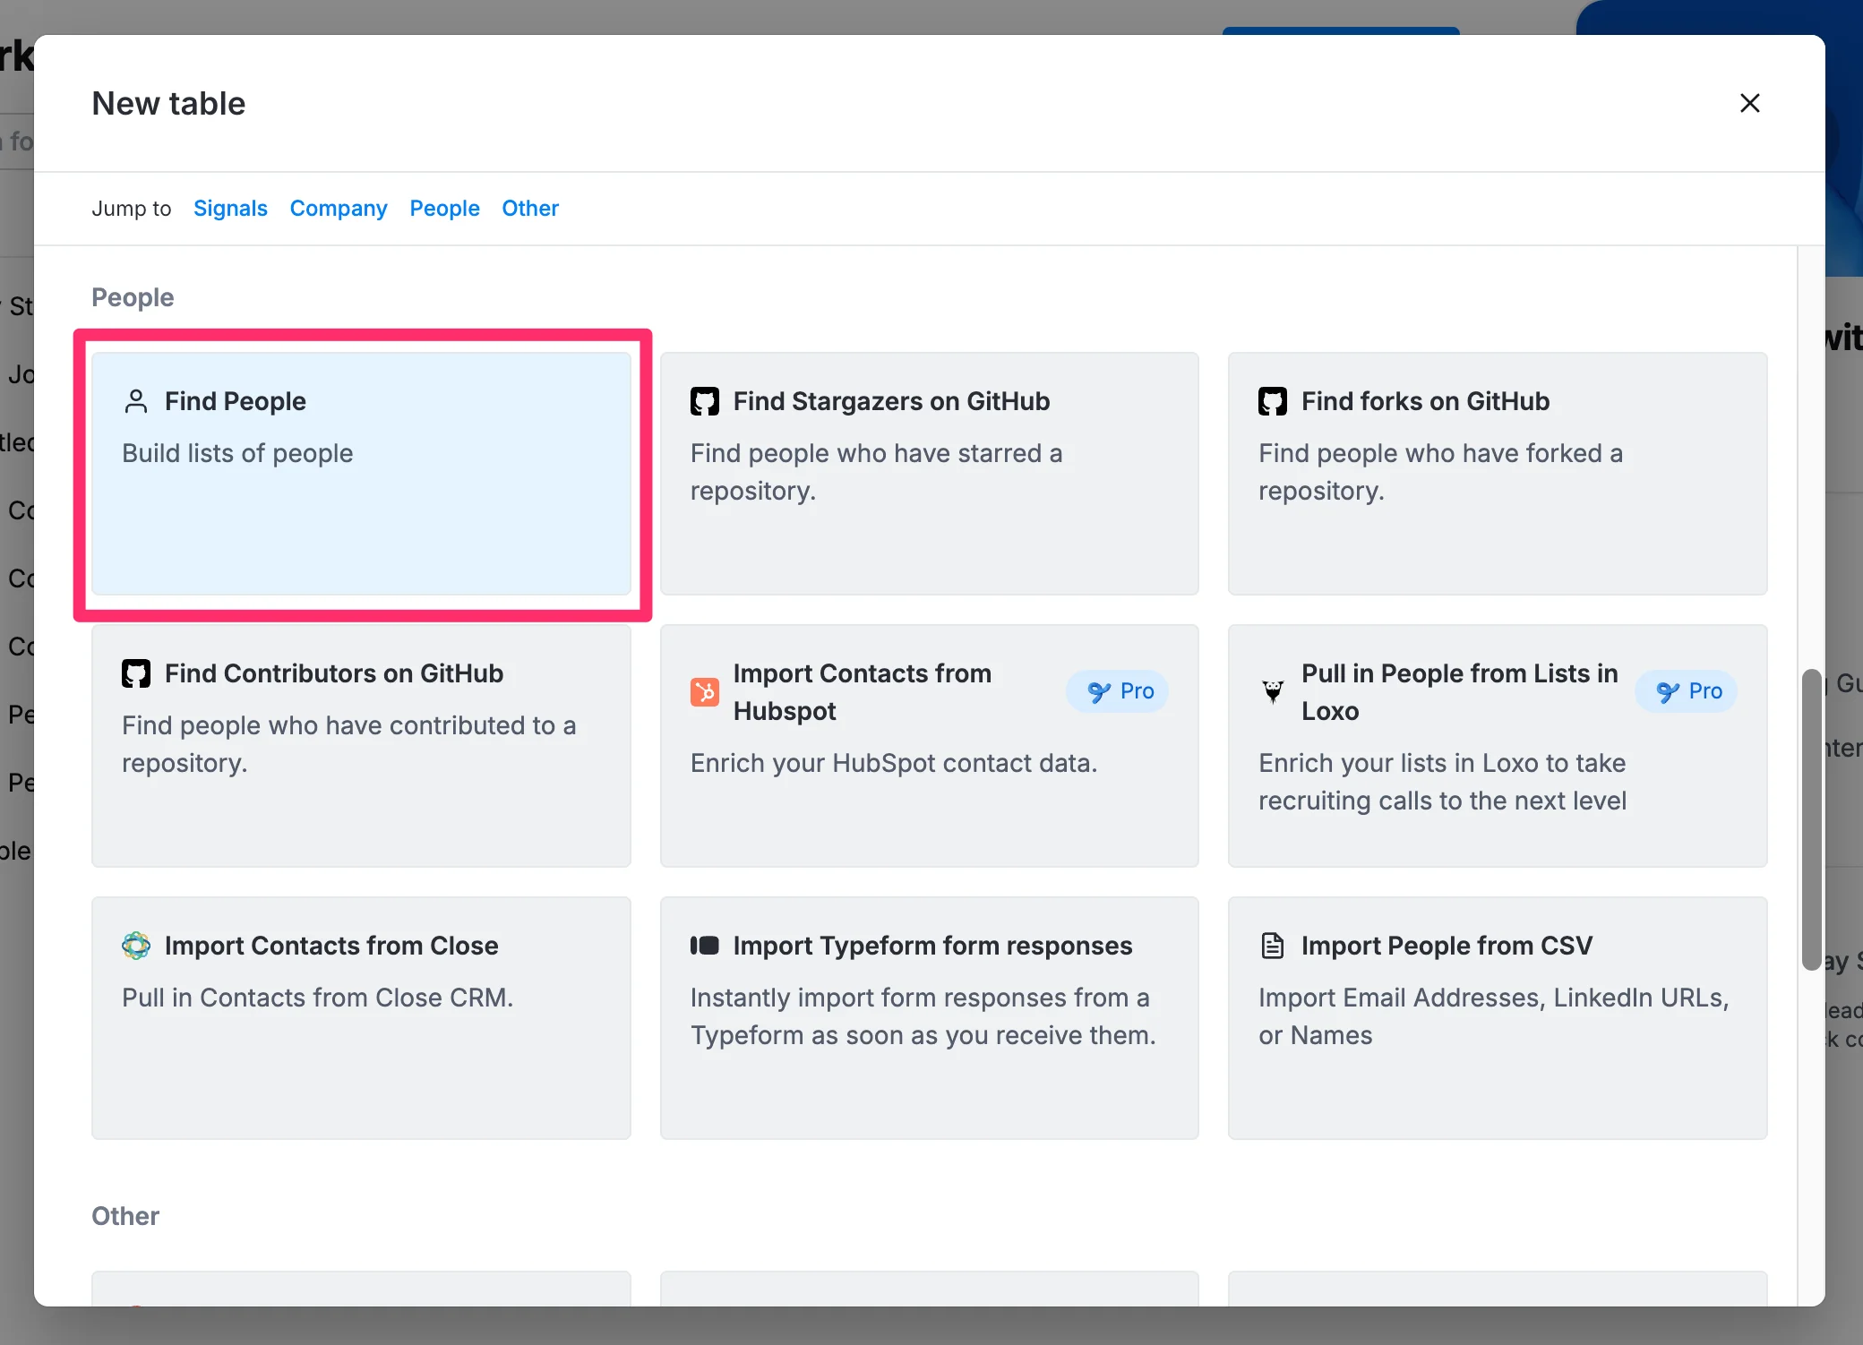Open the Find People card description

point(237,453)
